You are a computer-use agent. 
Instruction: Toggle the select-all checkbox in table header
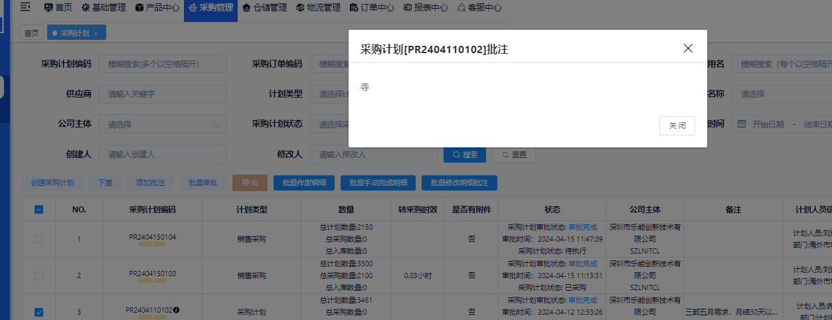click(x=39, y=210)
